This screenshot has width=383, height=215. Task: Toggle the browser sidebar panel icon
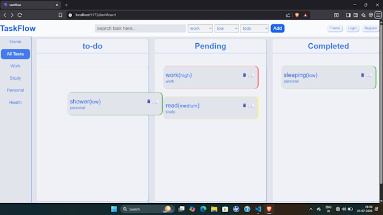pyautogui.click(x=348, y=15)
